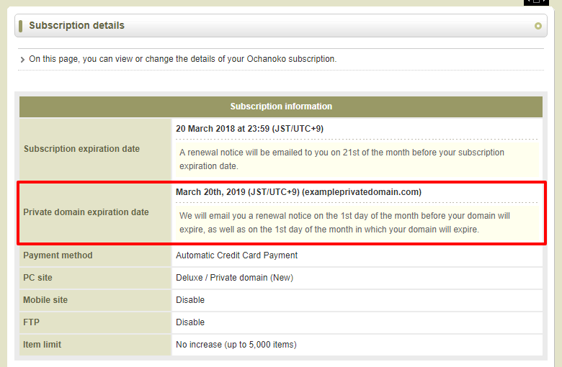The image size is (562, 367).
Task: Click the Automatic Credit Card Payment value
Action: click(x=236, y=255)
